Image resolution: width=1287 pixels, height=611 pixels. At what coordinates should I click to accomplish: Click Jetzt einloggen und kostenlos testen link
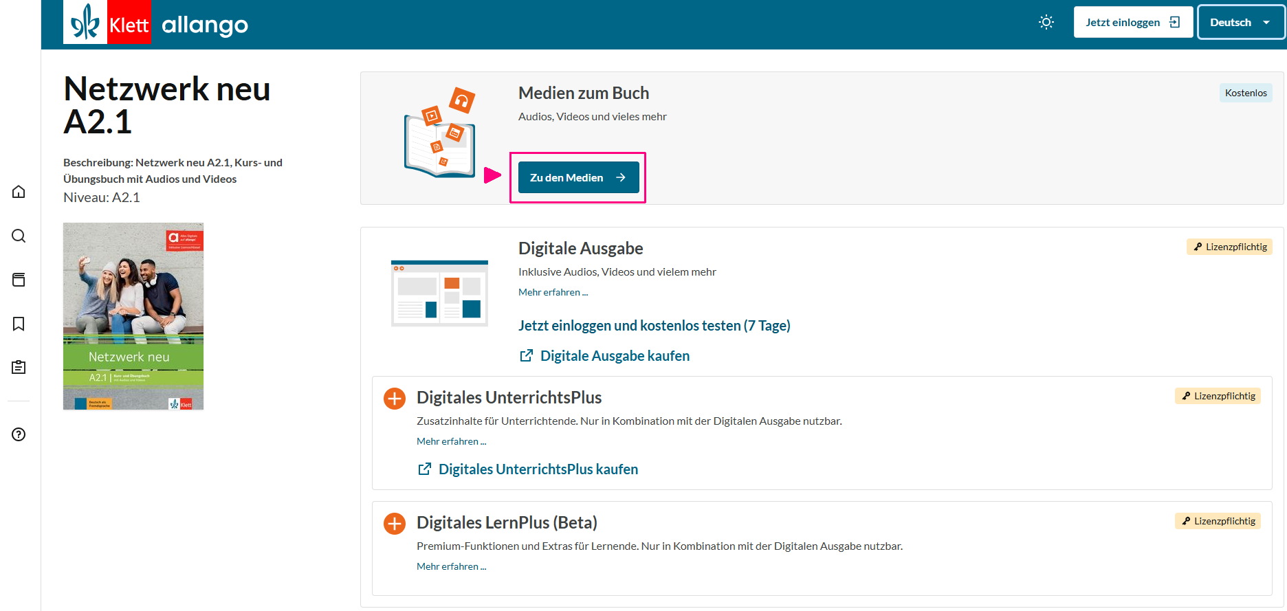(x=654, y=326)
